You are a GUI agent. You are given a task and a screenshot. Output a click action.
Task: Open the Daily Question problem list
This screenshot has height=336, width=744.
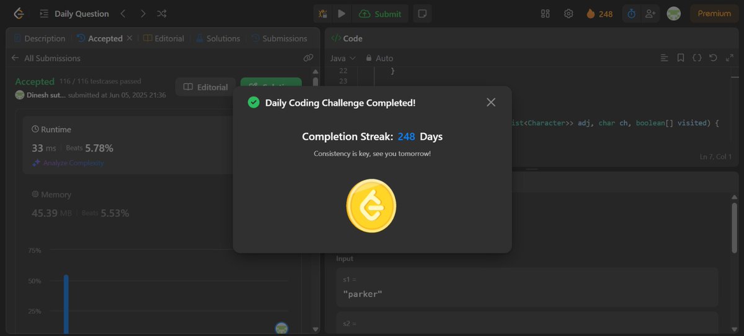coord(74,14)
